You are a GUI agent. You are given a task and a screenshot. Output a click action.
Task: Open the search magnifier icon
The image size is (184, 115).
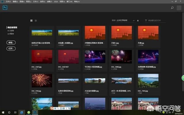172,8
